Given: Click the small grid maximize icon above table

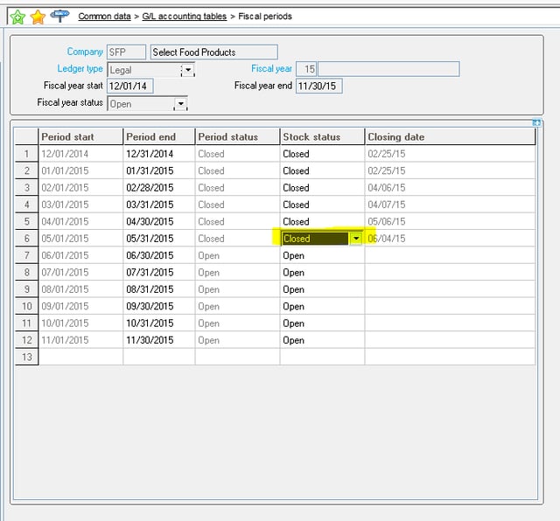Looking at the screenshot, I should point(537,123).
